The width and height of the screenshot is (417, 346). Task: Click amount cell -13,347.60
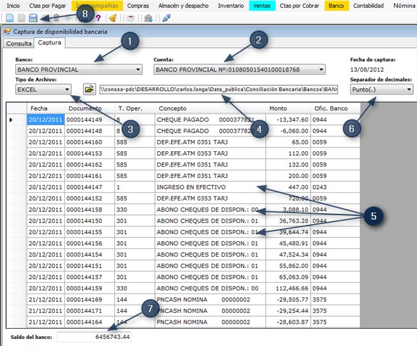[x=288, y=120]
